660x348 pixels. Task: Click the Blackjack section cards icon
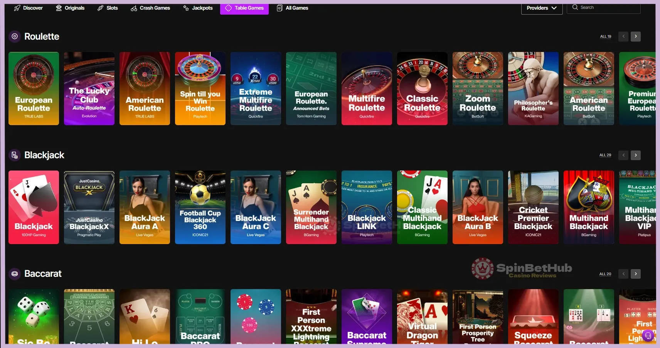pyautogui.click(x=15, y=155)
